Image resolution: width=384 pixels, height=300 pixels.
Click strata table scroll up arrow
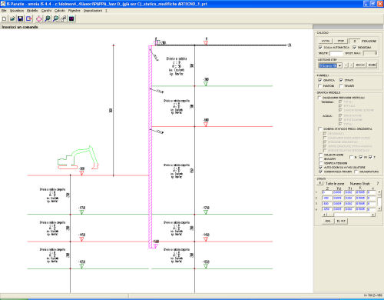tap(379, 192)
